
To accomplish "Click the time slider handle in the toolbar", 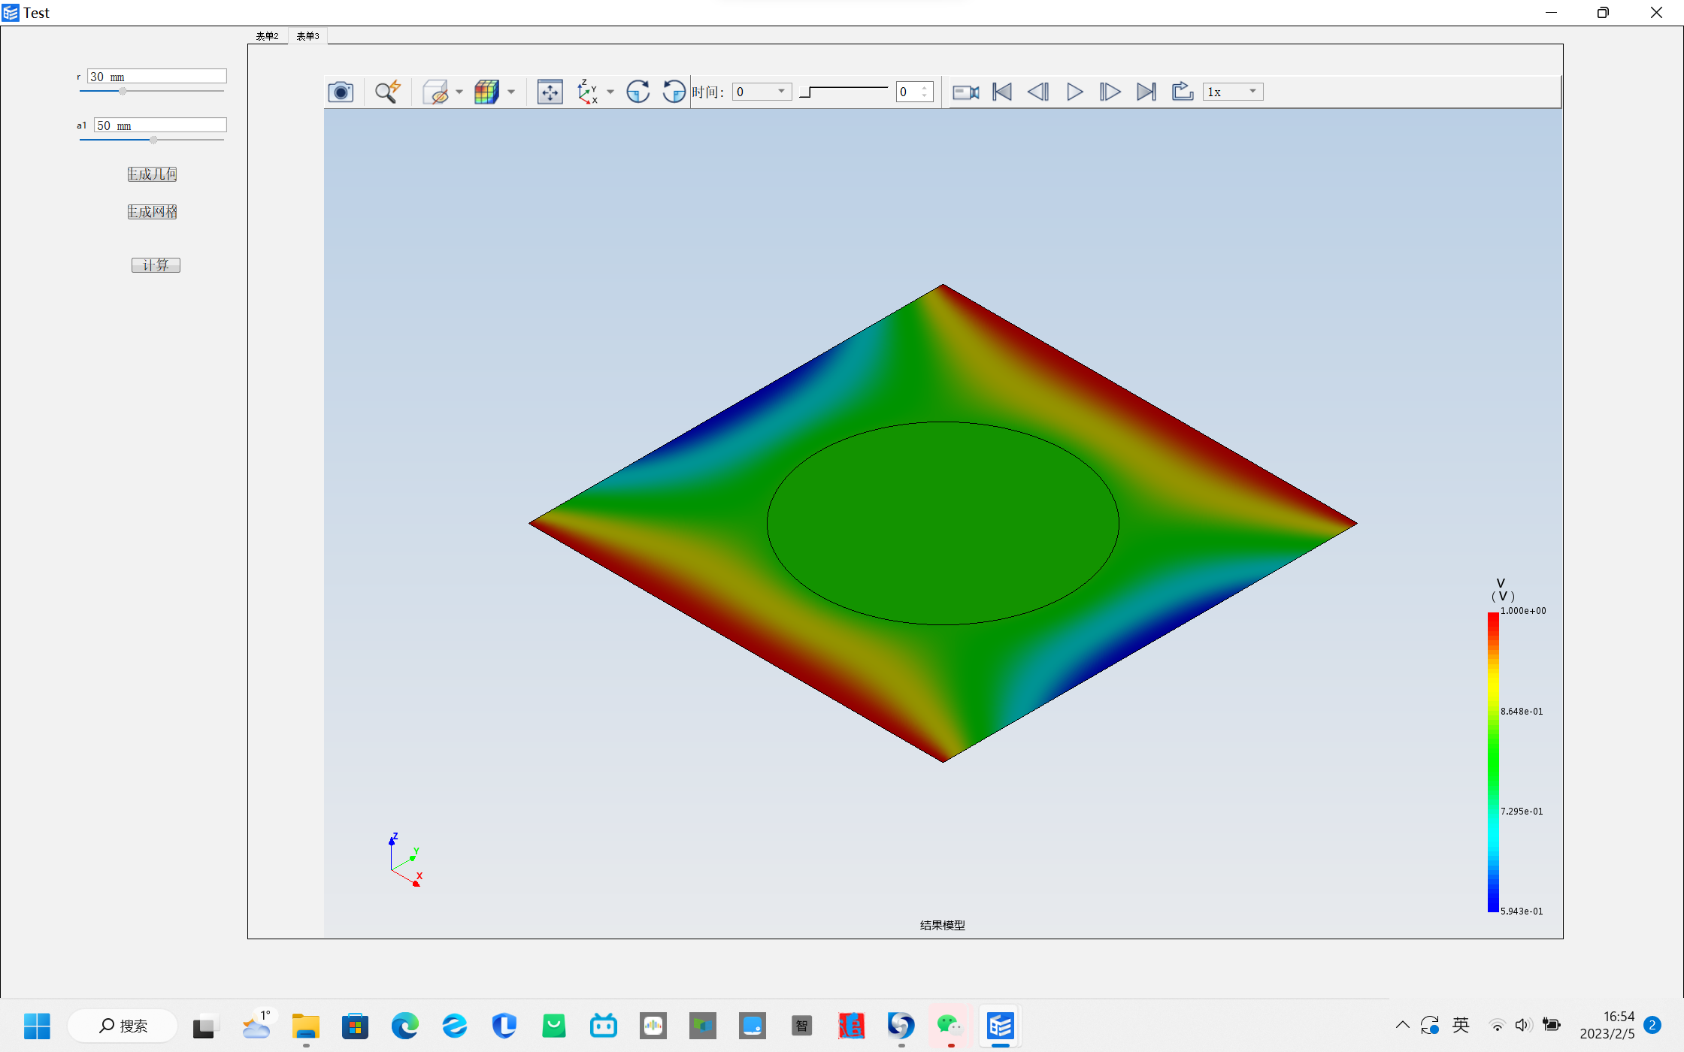I will (x=805, y=92).
